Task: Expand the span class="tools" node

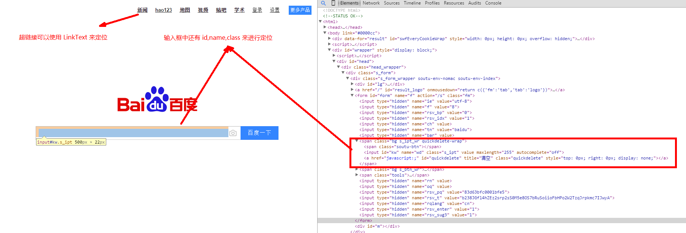Action: click(x=357, y=175)
